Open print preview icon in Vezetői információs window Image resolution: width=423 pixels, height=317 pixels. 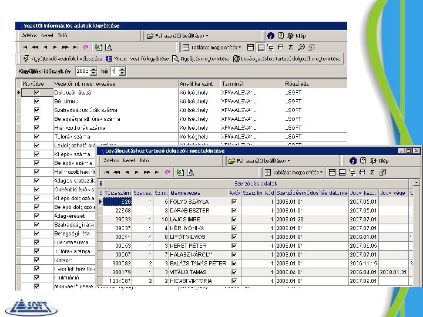109,48
